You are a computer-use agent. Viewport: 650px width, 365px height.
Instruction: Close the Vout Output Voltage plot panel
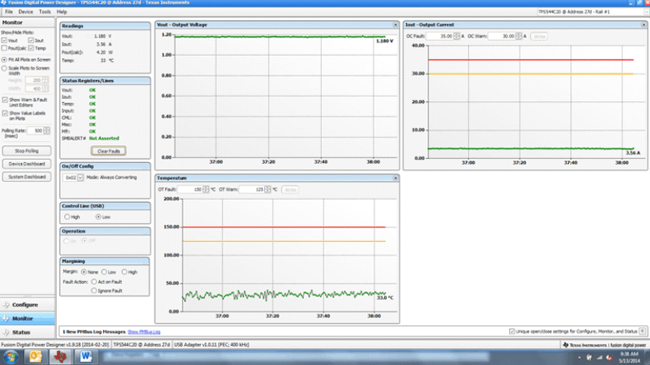click(x=395, y=26)
